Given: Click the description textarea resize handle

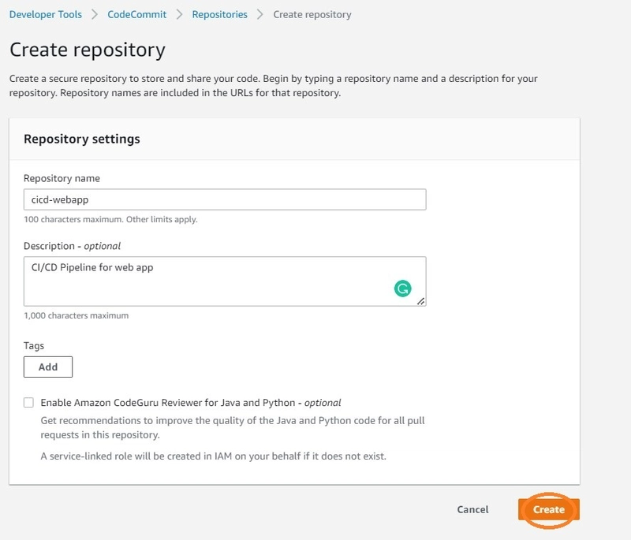Looking at the screenshot, I should pos(421,301).
